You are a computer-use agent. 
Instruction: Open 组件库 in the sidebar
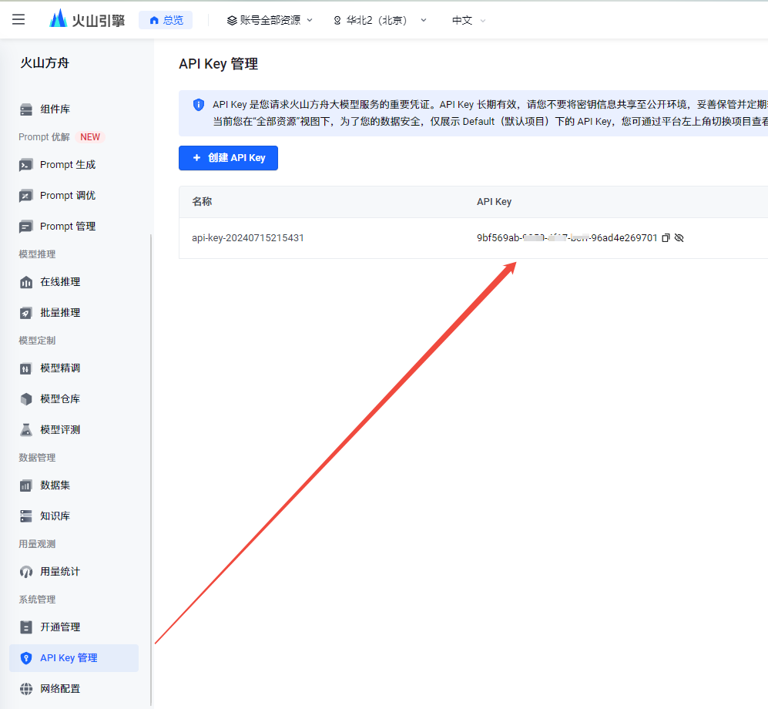pyautogui.click(x=55, y=109)
